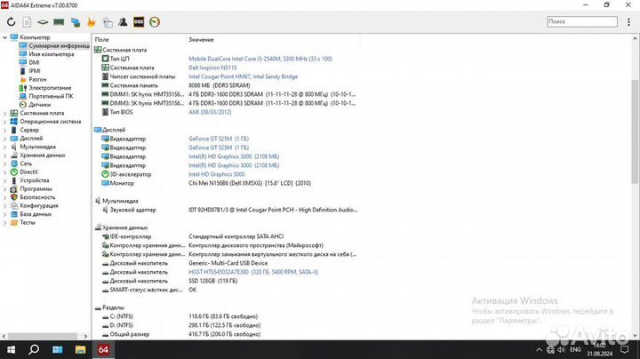Click the volume tray icon

[562, 349]
